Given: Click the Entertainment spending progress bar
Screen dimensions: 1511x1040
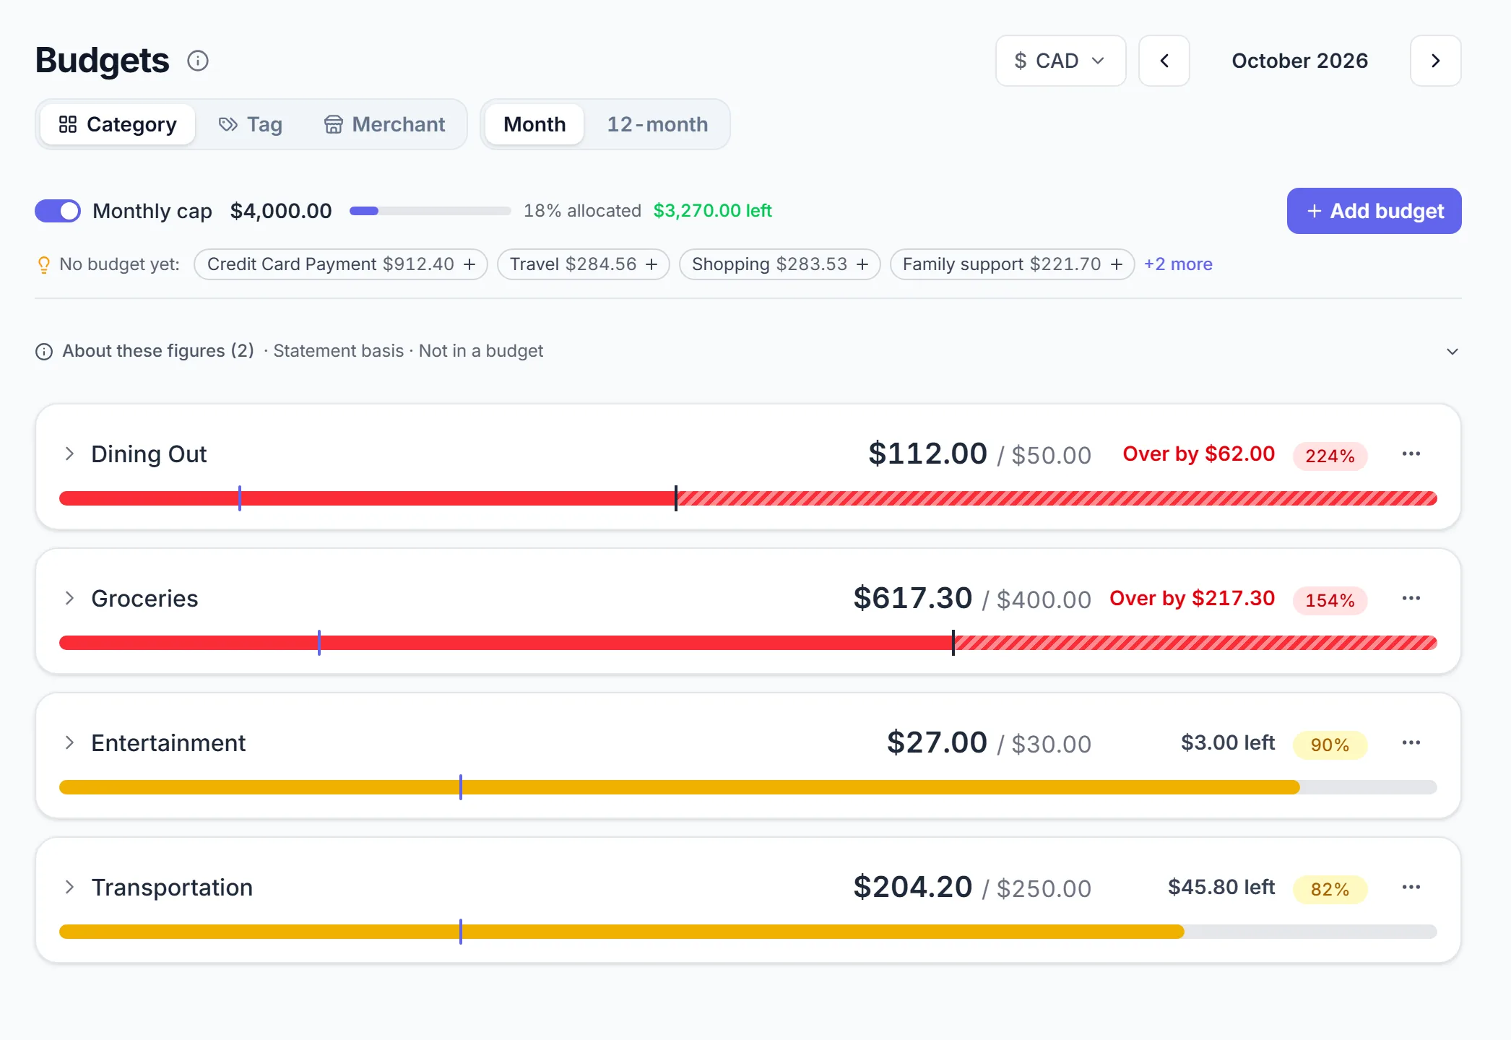Looking at the screenshot, I should click(x=748, y=787).
